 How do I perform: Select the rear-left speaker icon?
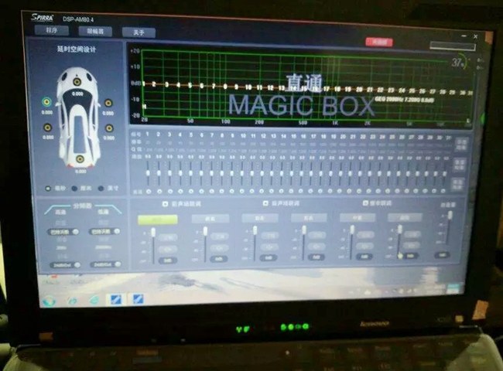47,128
